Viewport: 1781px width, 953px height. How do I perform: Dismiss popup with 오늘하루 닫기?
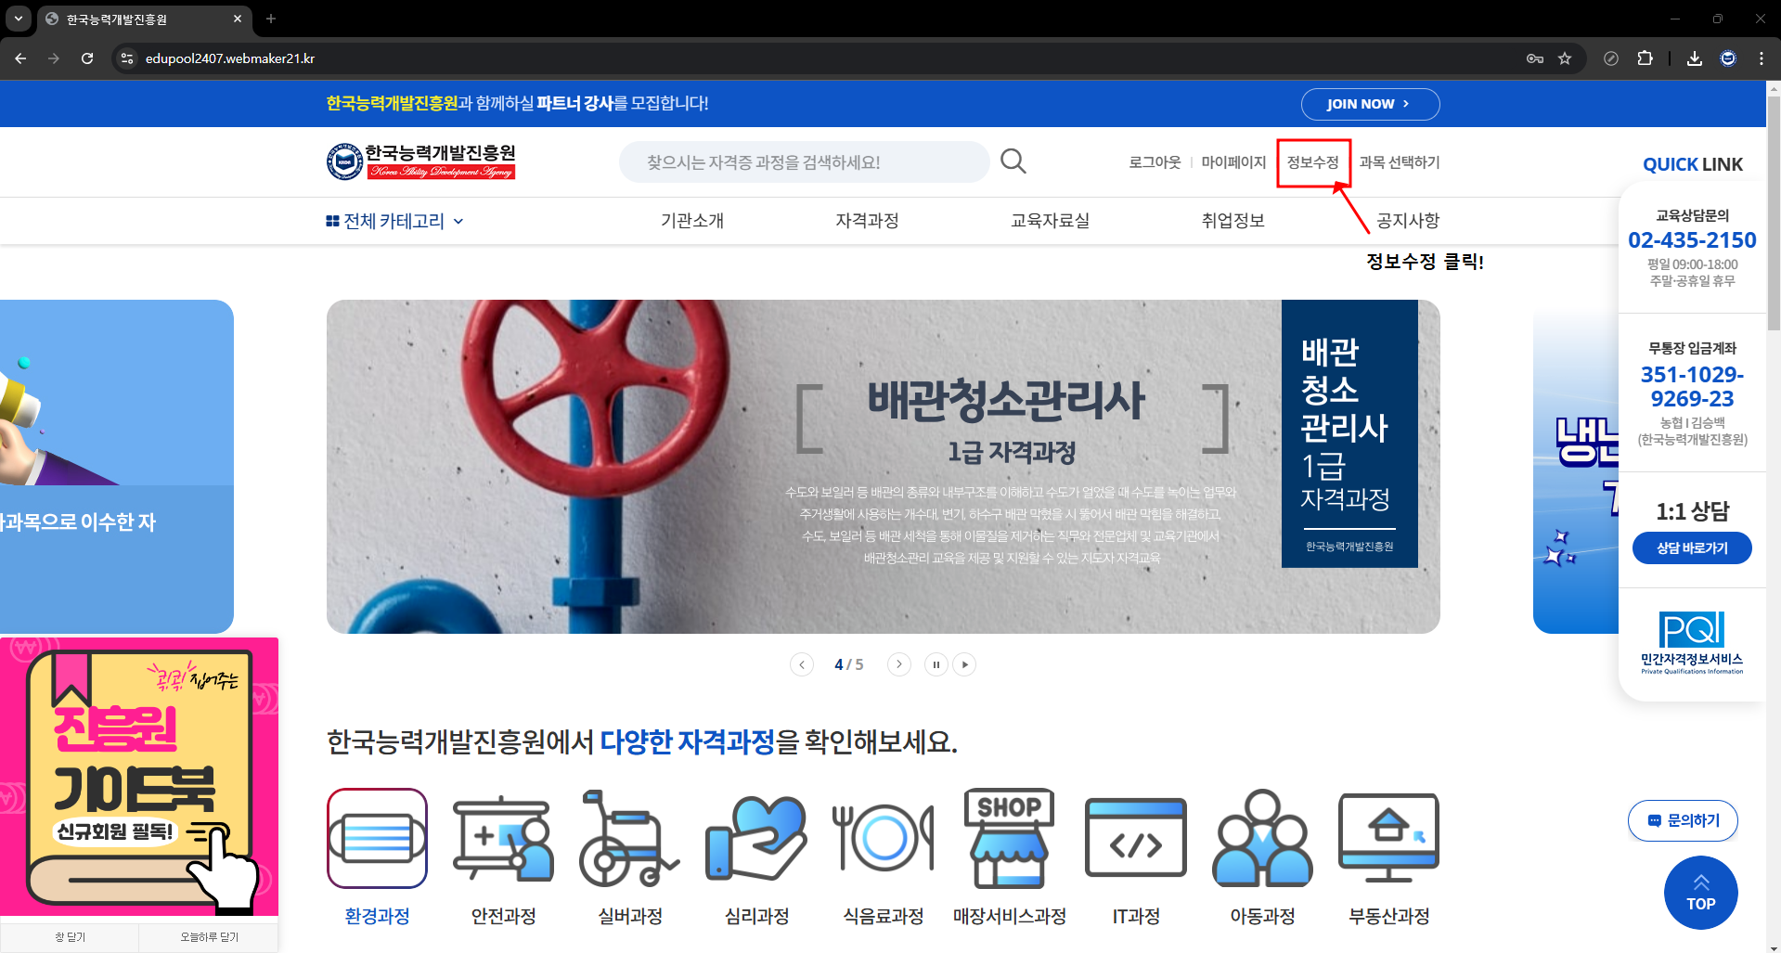tap(209, 937)
